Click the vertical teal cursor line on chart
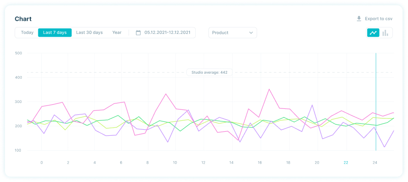The height and width of the screenshot is (182, 408). tap(376, 102)
